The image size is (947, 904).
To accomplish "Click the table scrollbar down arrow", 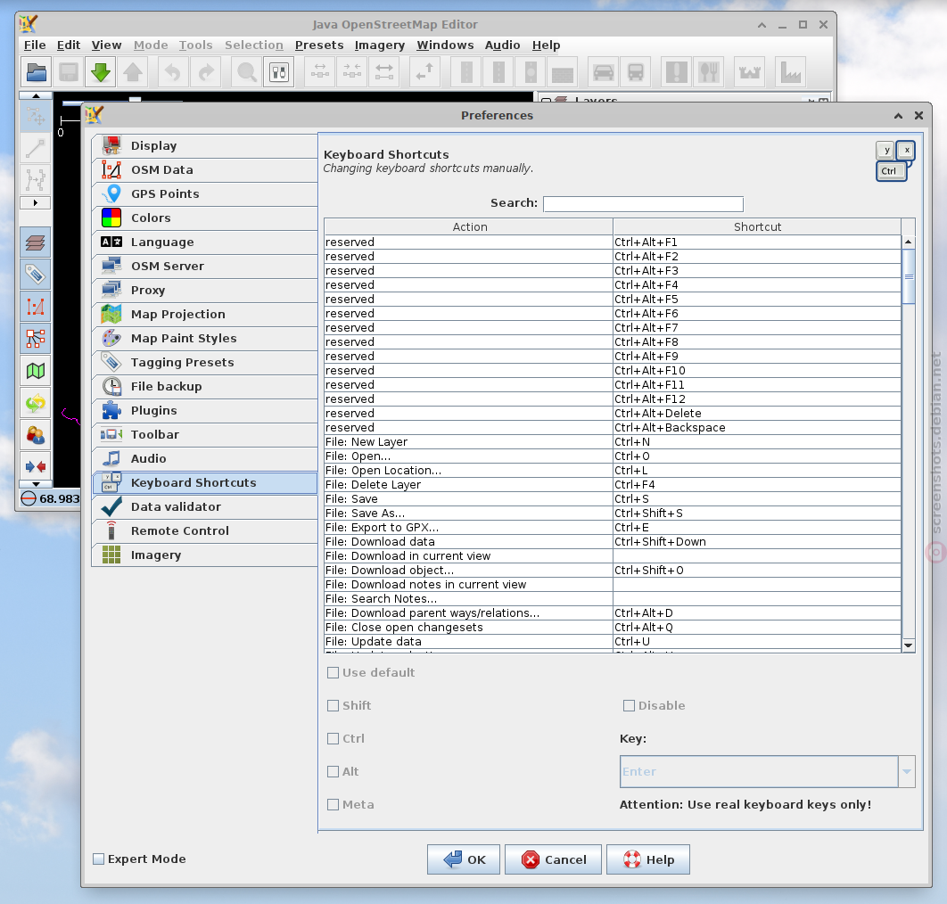I will coord(909,645).
